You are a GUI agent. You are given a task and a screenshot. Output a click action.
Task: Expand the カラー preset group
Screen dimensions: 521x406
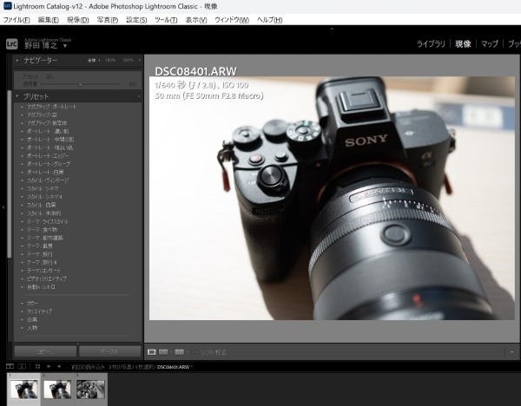(34, 304)
